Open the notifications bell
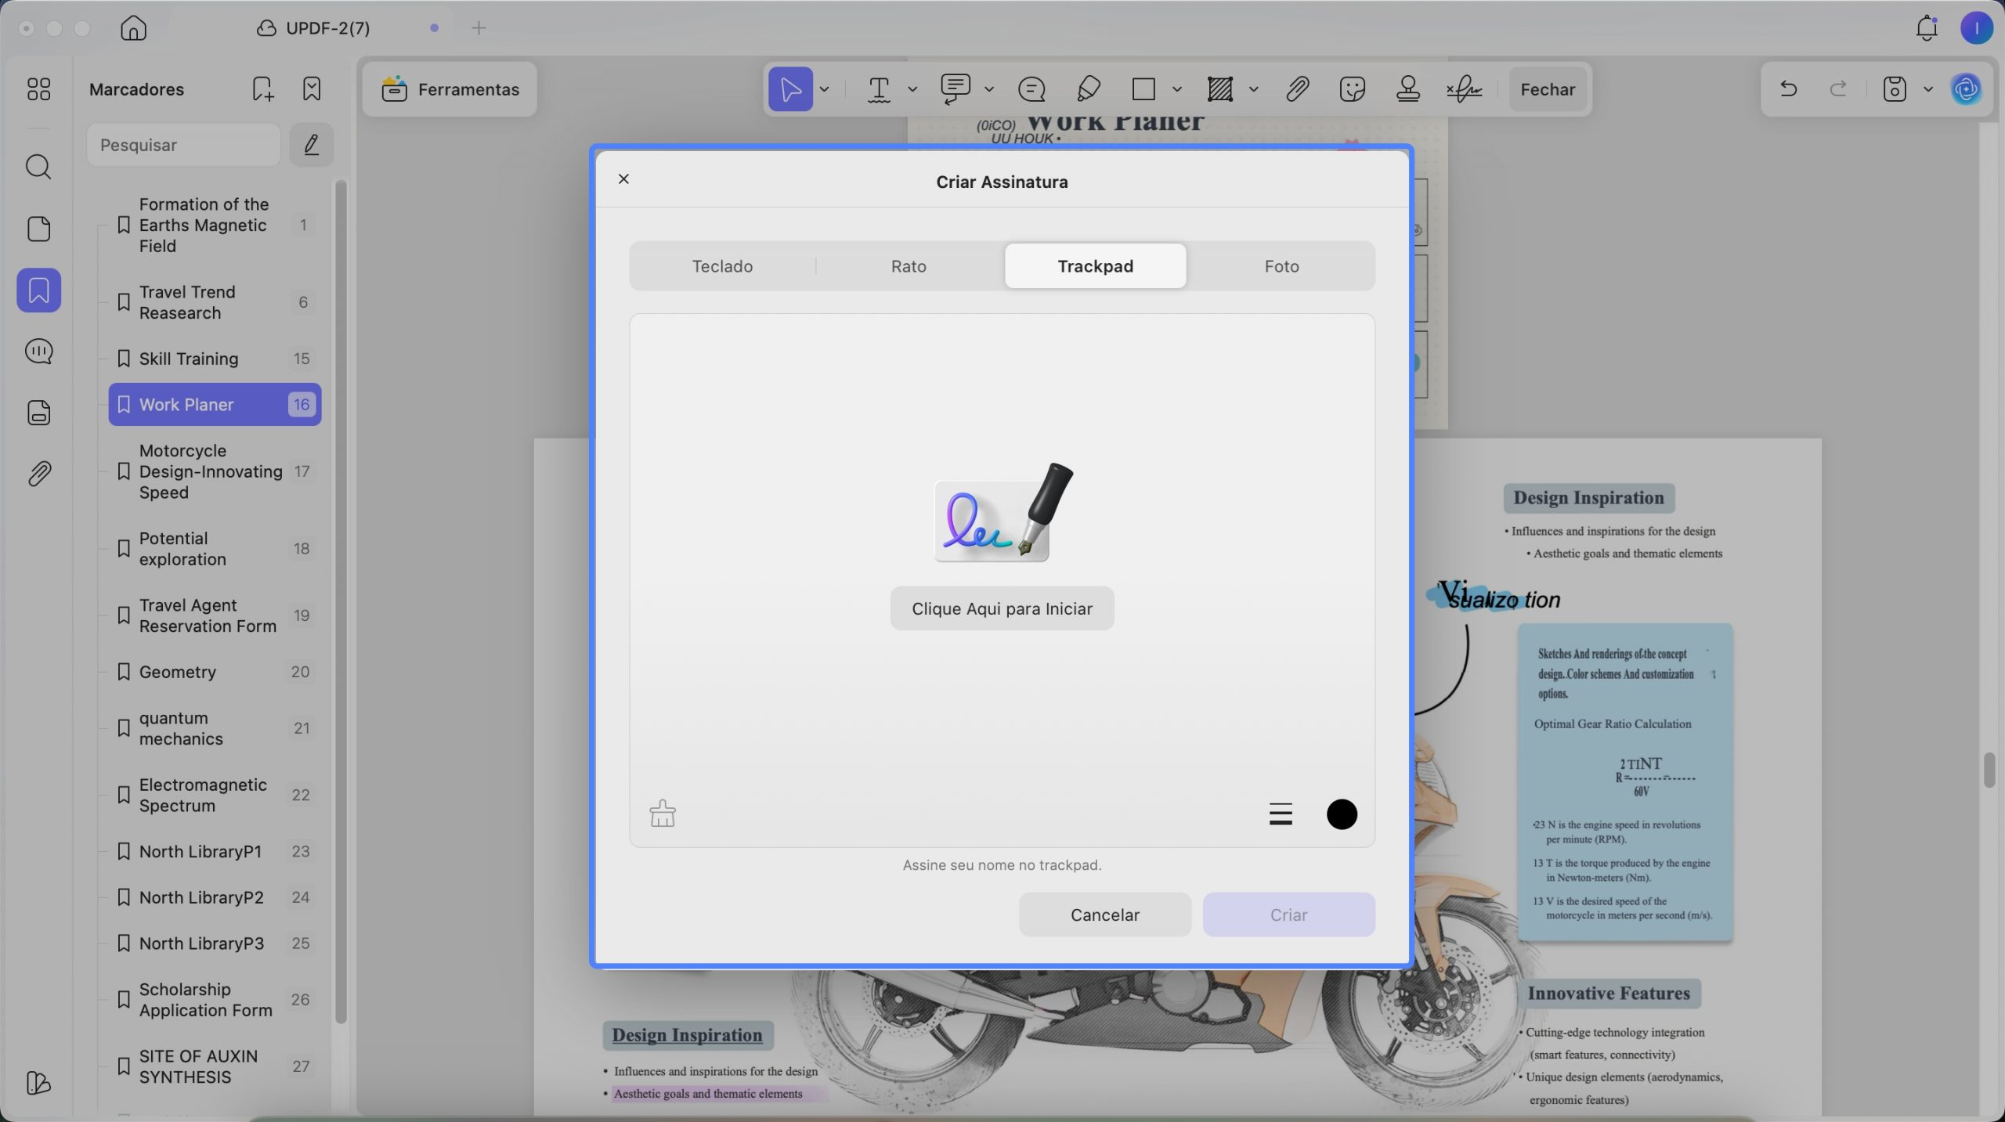Screen dimensions: 2005x1122 [x=1927, y=28]
